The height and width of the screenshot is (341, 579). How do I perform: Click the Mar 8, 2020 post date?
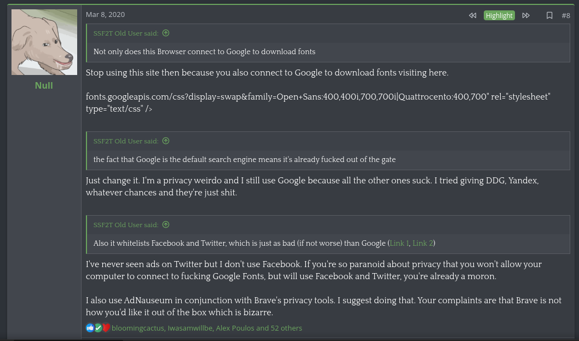[x=105, y=15]
